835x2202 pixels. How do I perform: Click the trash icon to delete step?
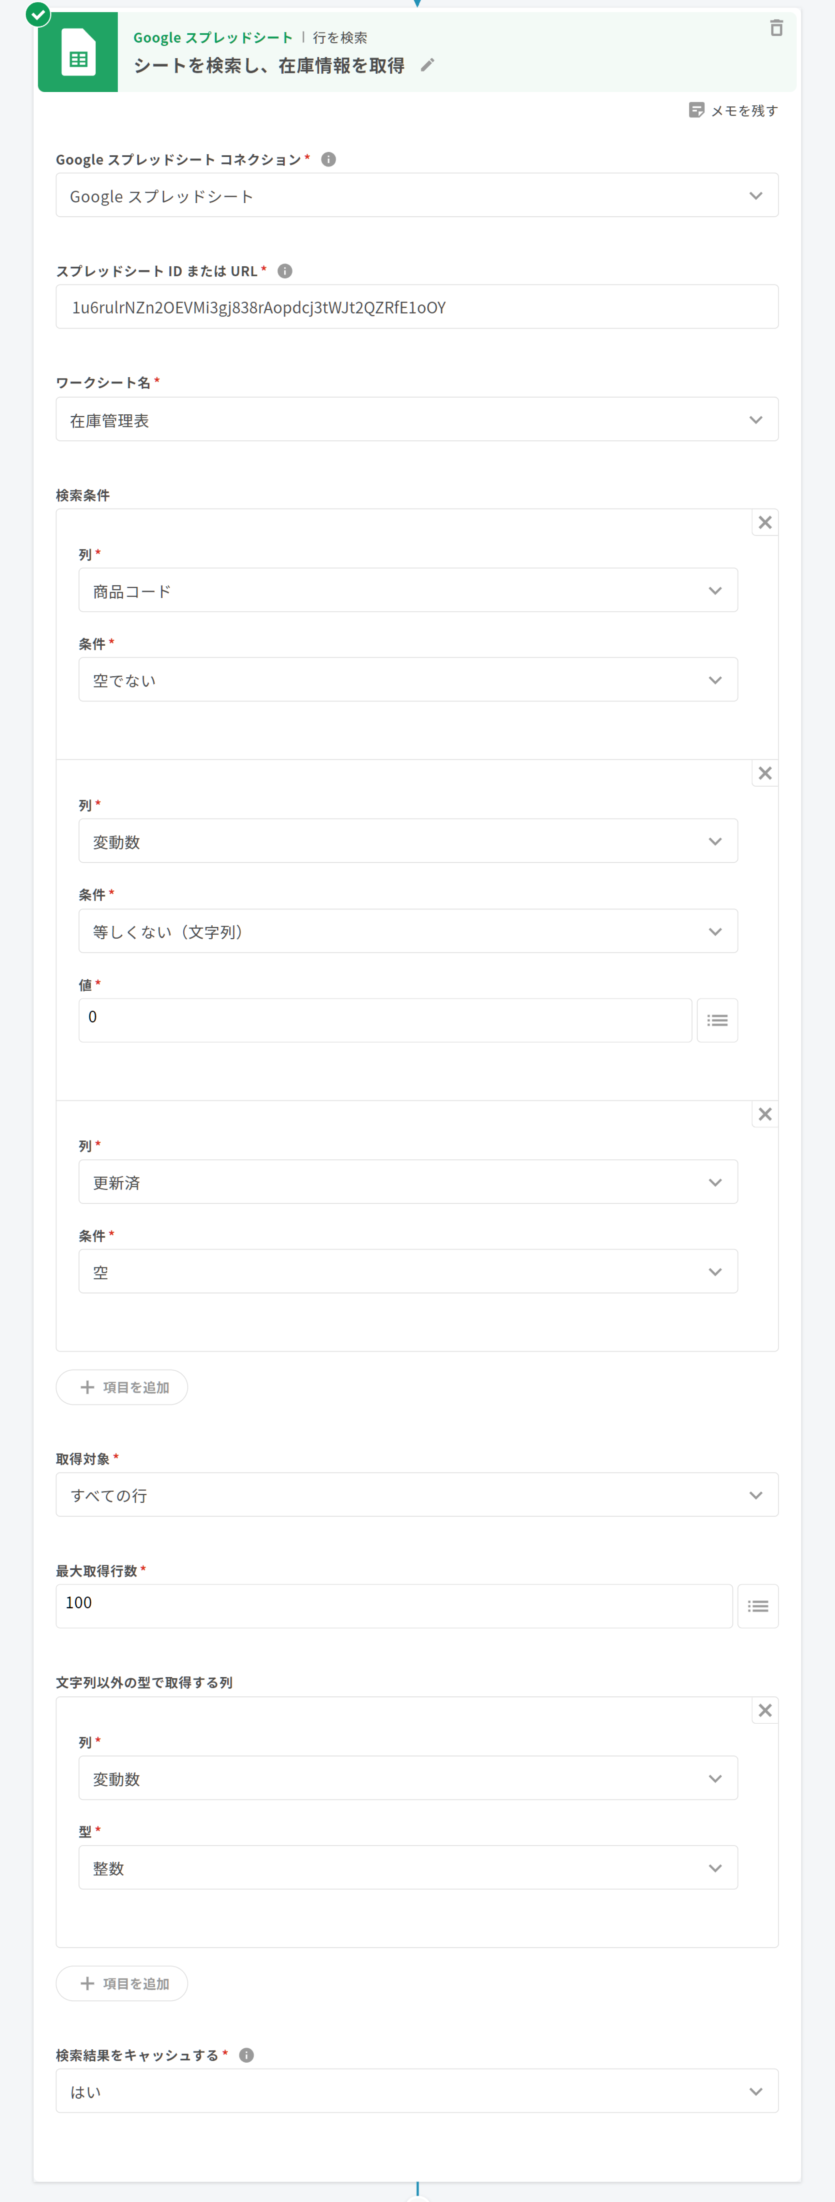click(x=776, y=28)
